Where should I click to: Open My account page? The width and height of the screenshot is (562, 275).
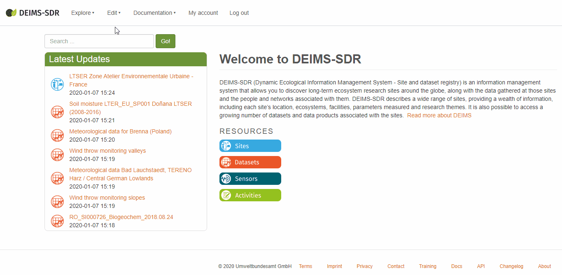click(203, 13)
